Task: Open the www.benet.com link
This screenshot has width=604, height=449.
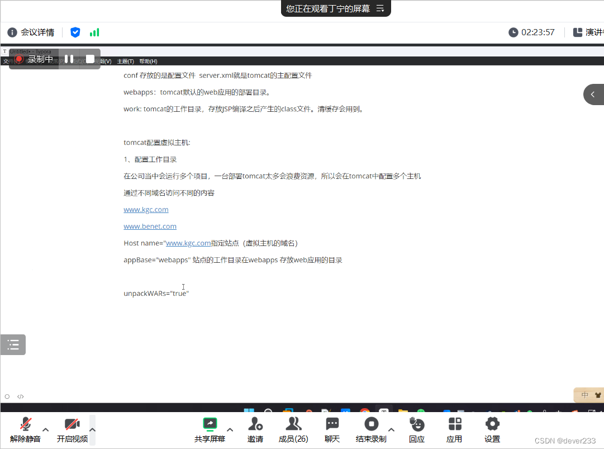Action: pos(150,226)
